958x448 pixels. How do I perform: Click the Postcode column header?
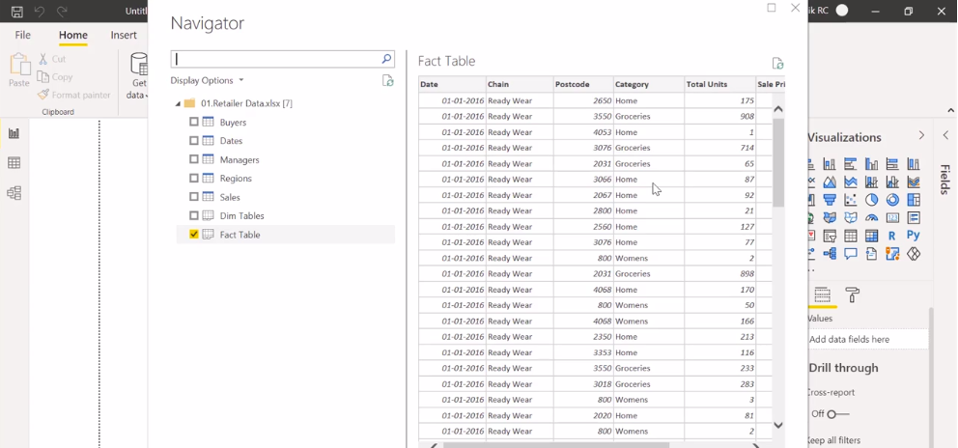(x=583, y=84)
